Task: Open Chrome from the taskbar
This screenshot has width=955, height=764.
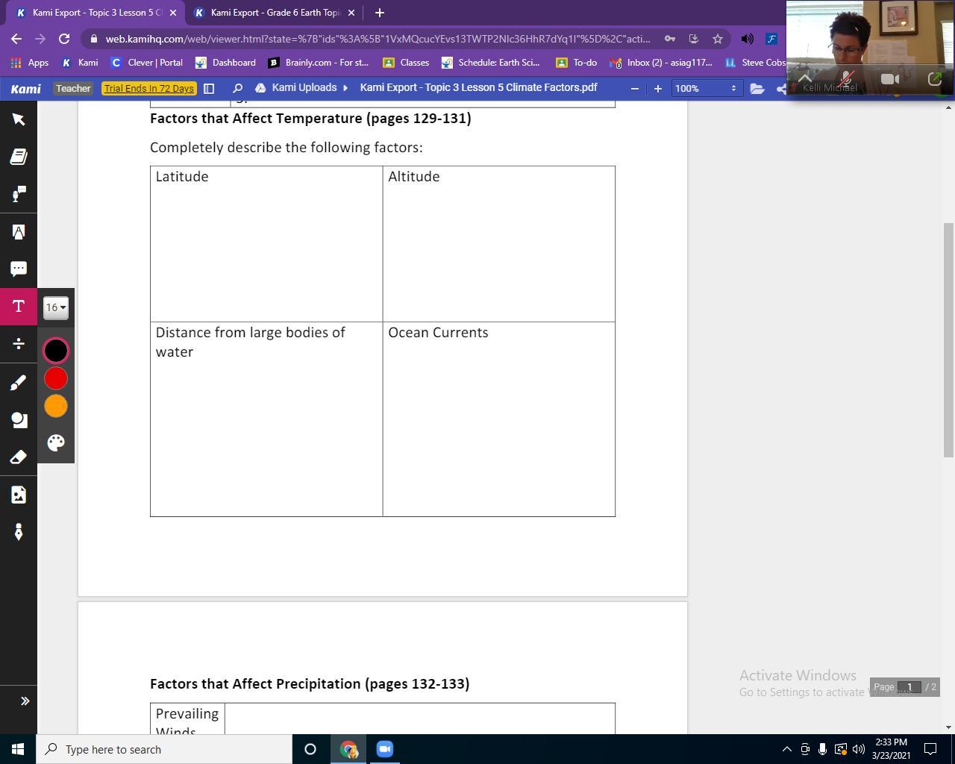Action: pos(348,749)
